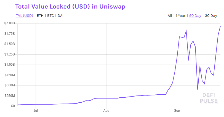Click the Aug label on x-axis
This screenshot has height=117, width=224.
(106, 111)
